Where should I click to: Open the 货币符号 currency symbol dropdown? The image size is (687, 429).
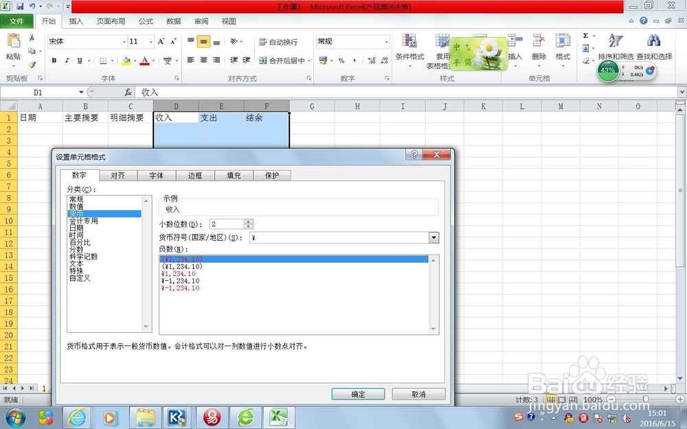[433, 237]
